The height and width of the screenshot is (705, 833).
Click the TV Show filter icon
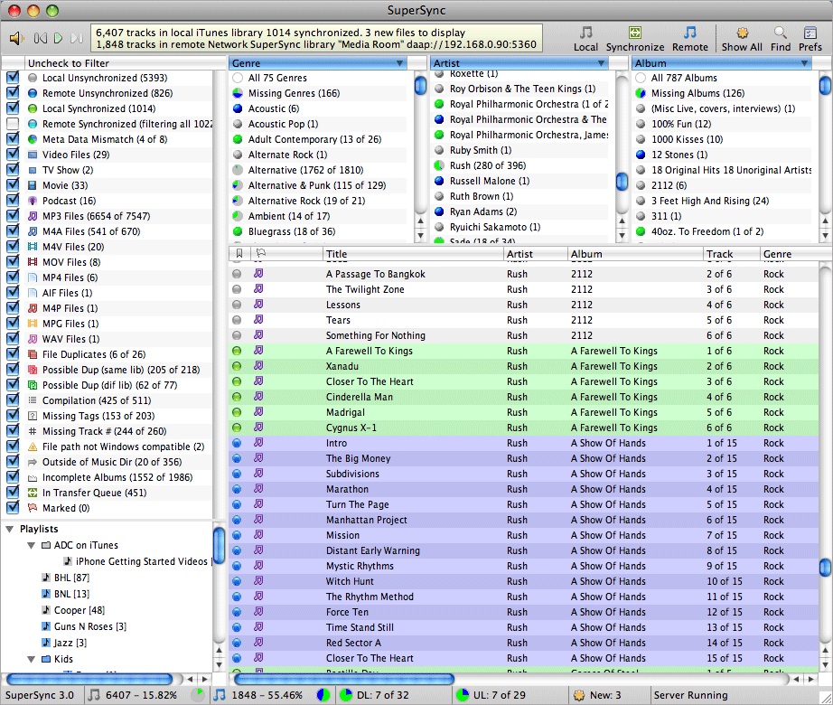33,170
